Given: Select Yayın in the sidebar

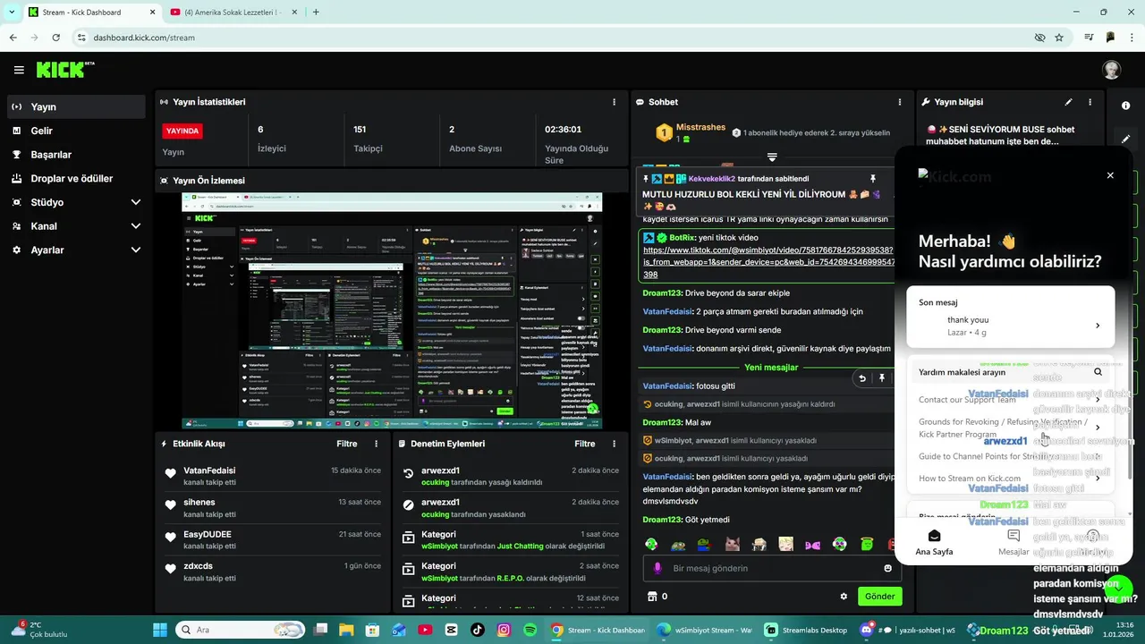Looking at the screenshot, I should pyautogui.click(x=75, y=106).
